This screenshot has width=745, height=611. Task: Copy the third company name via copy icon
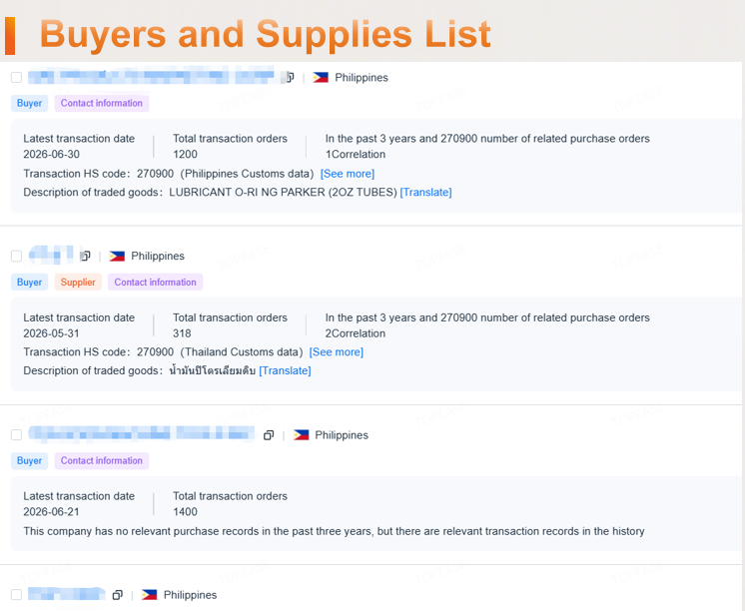[269, 435]
